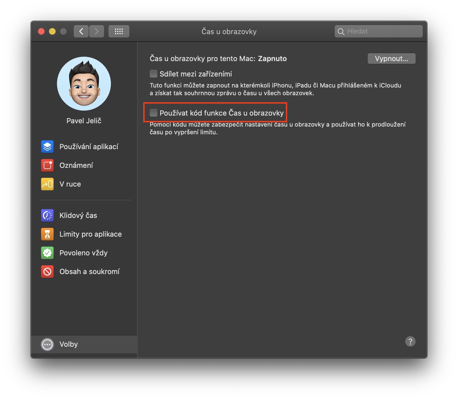
Task: Click the Volby ellipsis icon
Action: coord(47,344)
